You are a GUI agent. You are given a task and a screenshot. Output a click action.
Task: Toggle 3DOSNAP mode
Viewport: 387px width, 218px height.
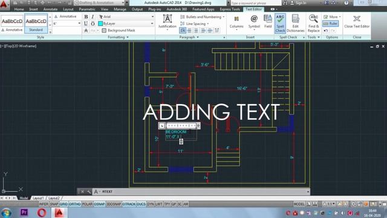click(x=114, y=204)
